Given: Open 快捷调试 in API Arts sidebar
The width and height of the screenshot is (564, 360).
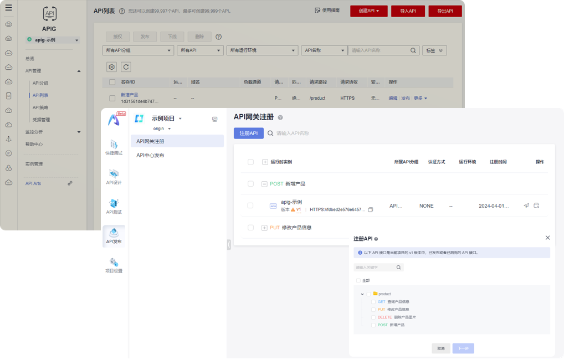Looking at the screenshot, I should coord(114,148).
